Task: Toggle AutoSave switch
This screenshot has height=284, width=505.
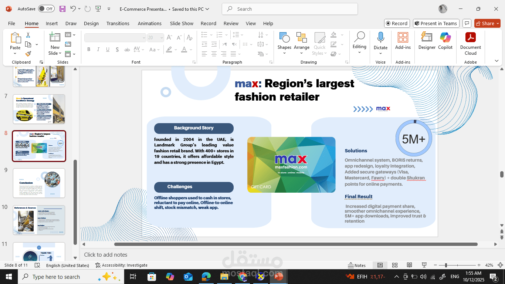Action: (46, 9)
